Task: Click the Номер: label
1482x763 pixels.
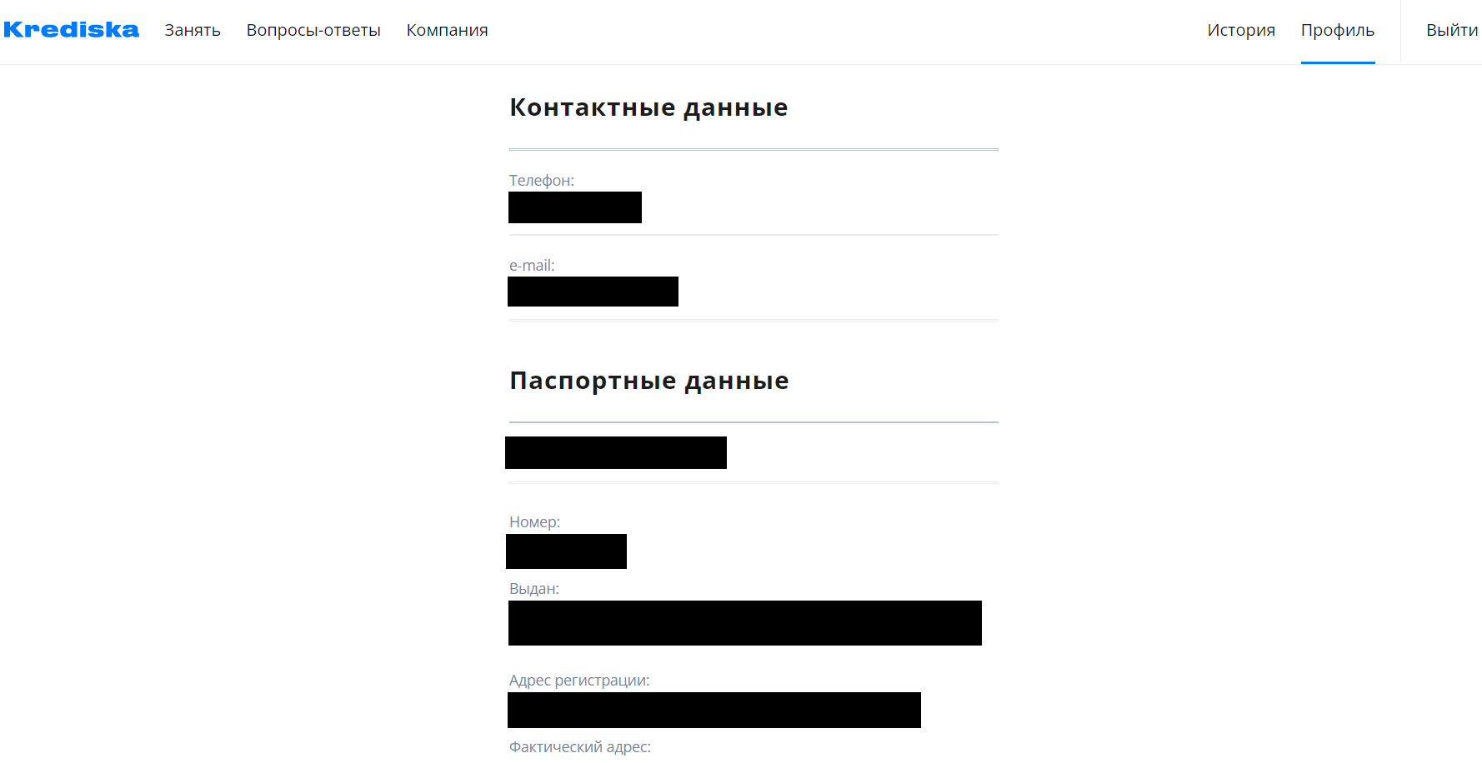Action: tap(534, 522)
